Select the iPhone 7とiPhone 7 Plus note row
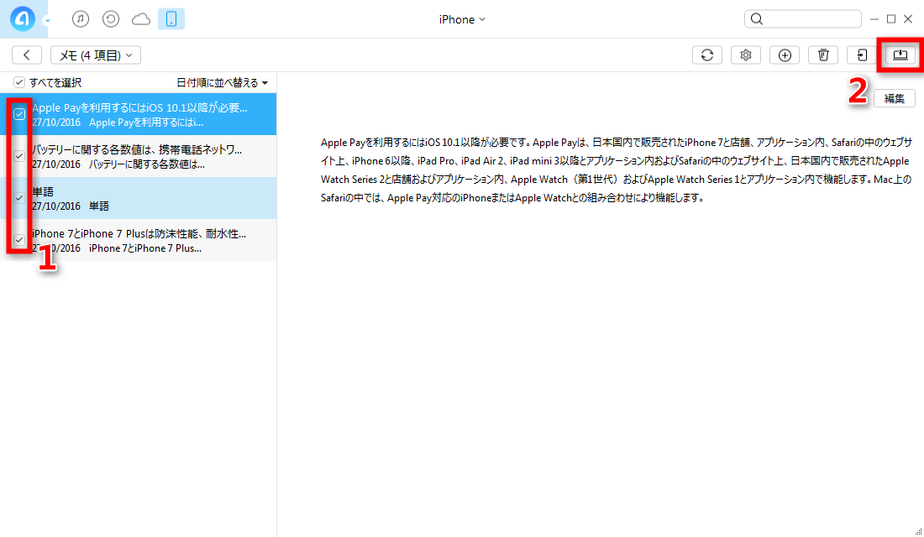 138,240
